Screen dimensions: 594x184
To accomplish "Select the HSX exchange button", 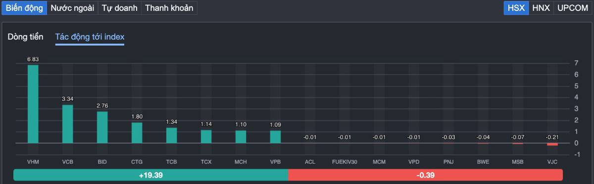I will 516,8.
